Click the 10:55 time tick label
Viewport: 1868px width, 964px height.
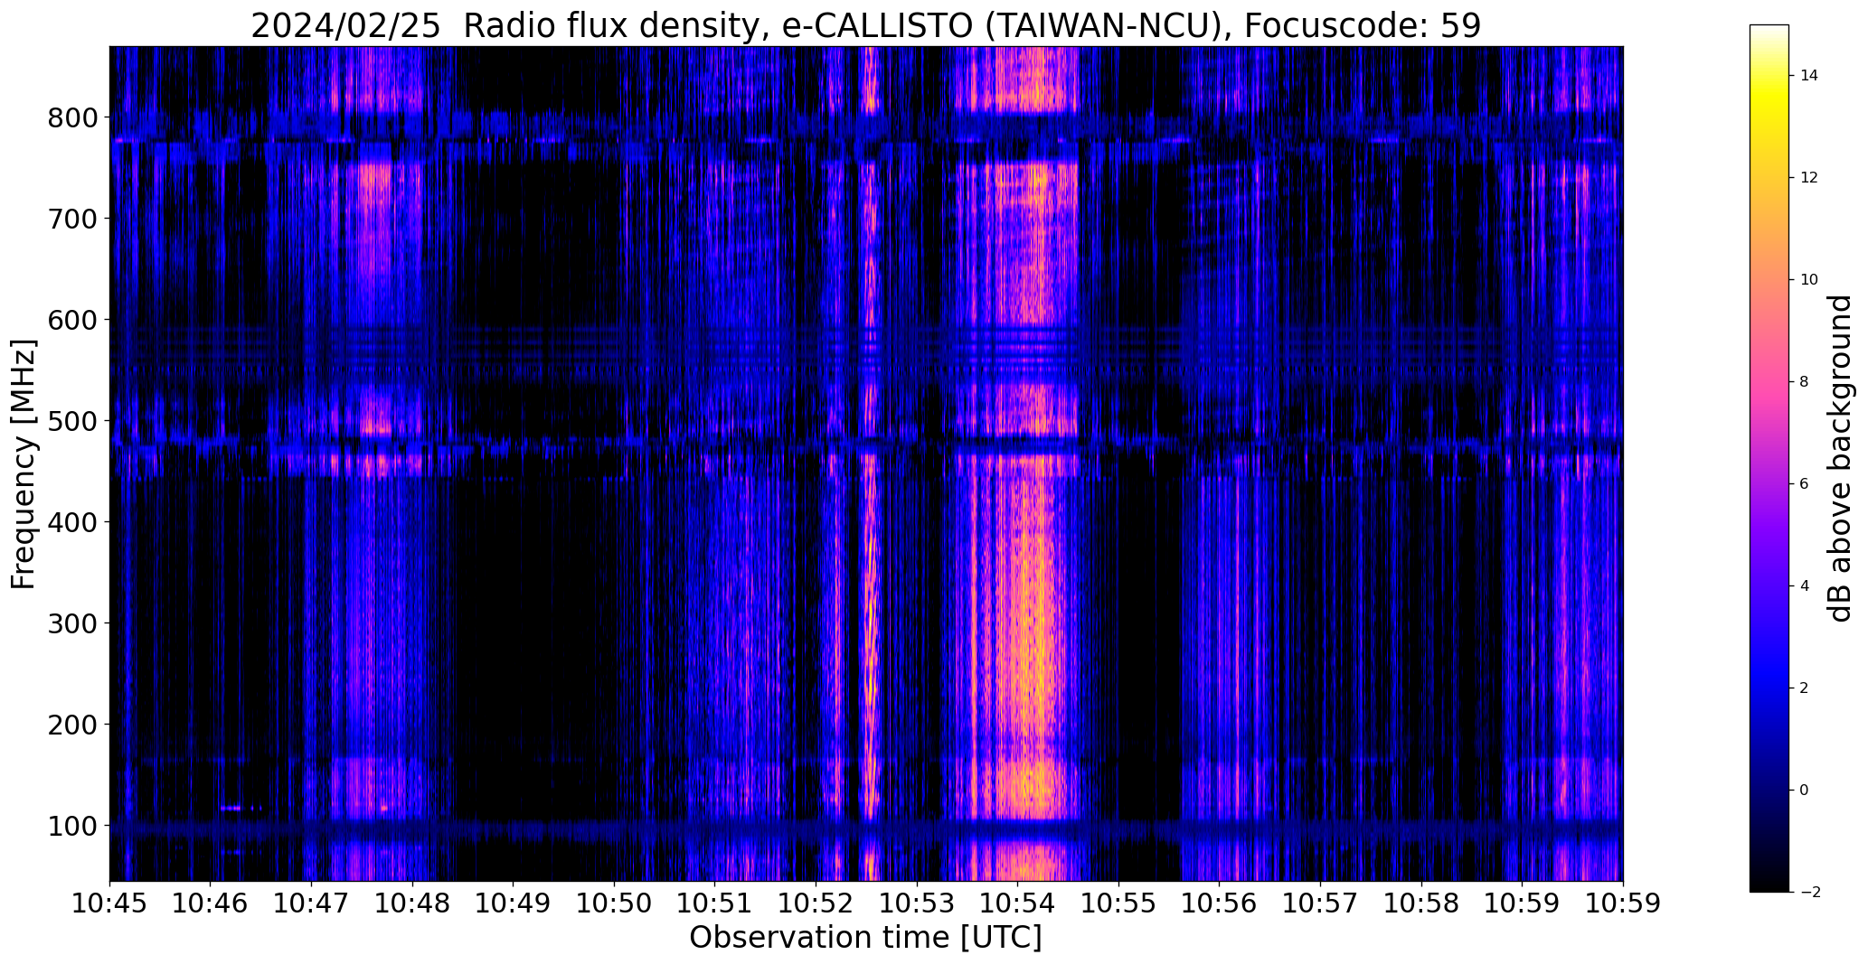(x=1118, y=903)
